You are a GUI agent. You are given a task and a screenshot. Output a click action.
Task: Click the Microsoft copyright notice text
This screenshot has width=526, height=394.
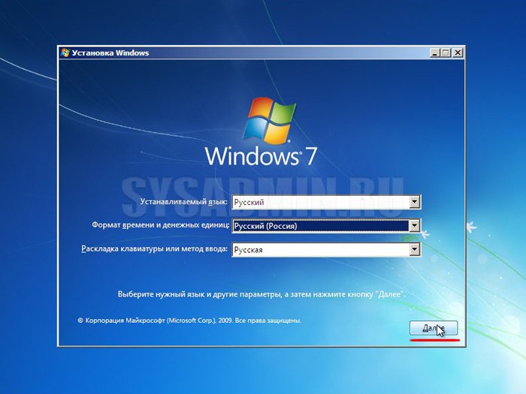[x=189, y=320]
